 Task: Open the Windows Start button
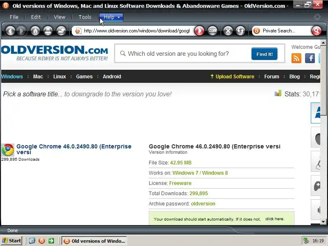point(11,241)
